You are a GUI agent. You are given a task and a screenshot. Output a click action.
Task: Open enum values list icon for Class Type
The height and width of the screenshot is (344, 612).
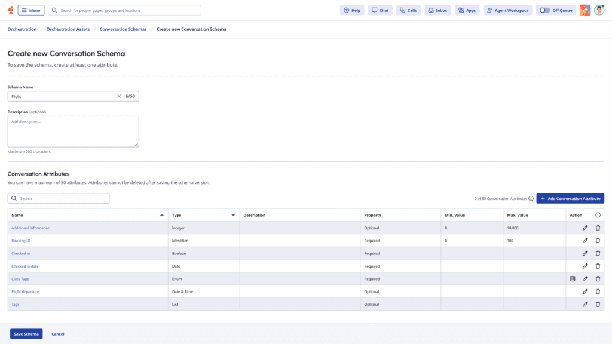[x=573, y=279]
